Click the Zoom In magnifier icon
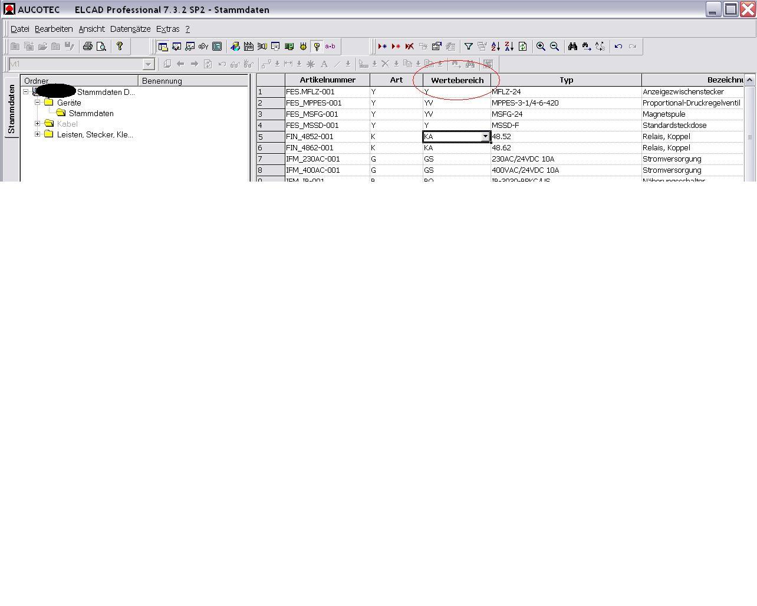This screenshot has height=606, width=757. (541, 46)
